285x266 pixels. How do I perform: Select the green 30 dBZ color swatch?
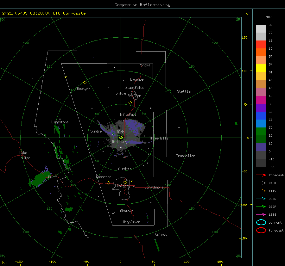261,132
